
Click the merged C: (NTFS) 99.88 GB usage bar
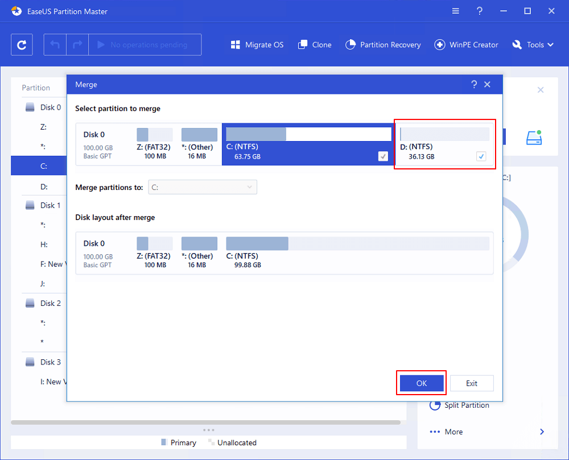357,243
